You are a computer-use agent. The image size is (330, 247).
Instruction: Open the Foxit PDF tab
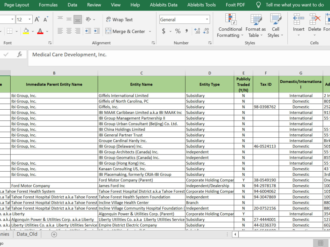235,5
